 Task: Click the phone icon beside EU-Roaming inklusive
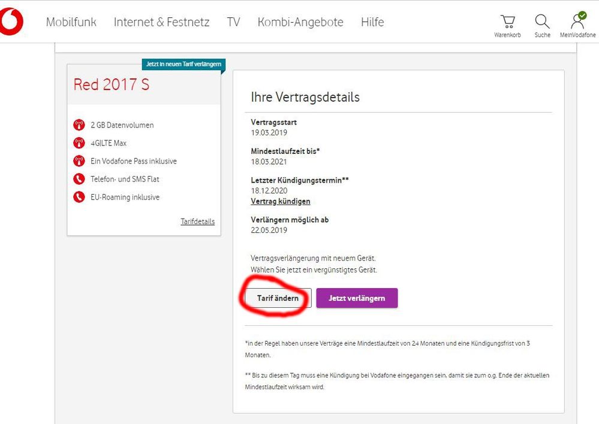79,197
